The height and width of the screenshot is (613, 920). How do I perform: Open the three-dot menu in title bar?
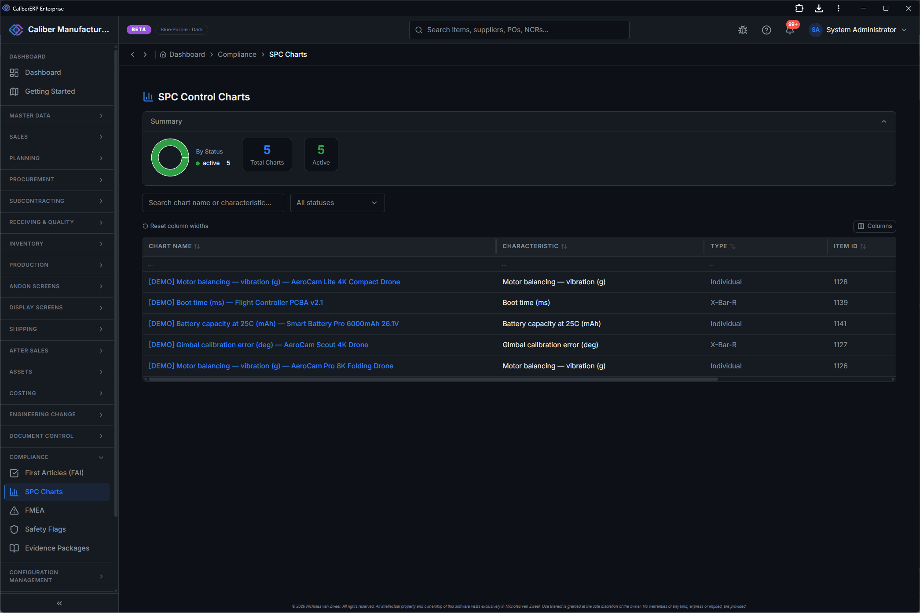(838, 8)
